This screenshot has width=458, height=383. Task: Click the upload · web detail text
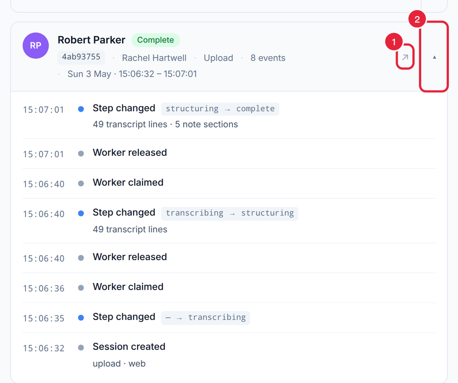tap(119, 364)
